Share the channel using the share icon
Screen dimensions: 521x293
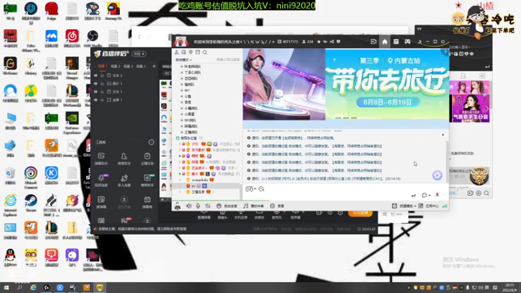click(x=332, y=42)
